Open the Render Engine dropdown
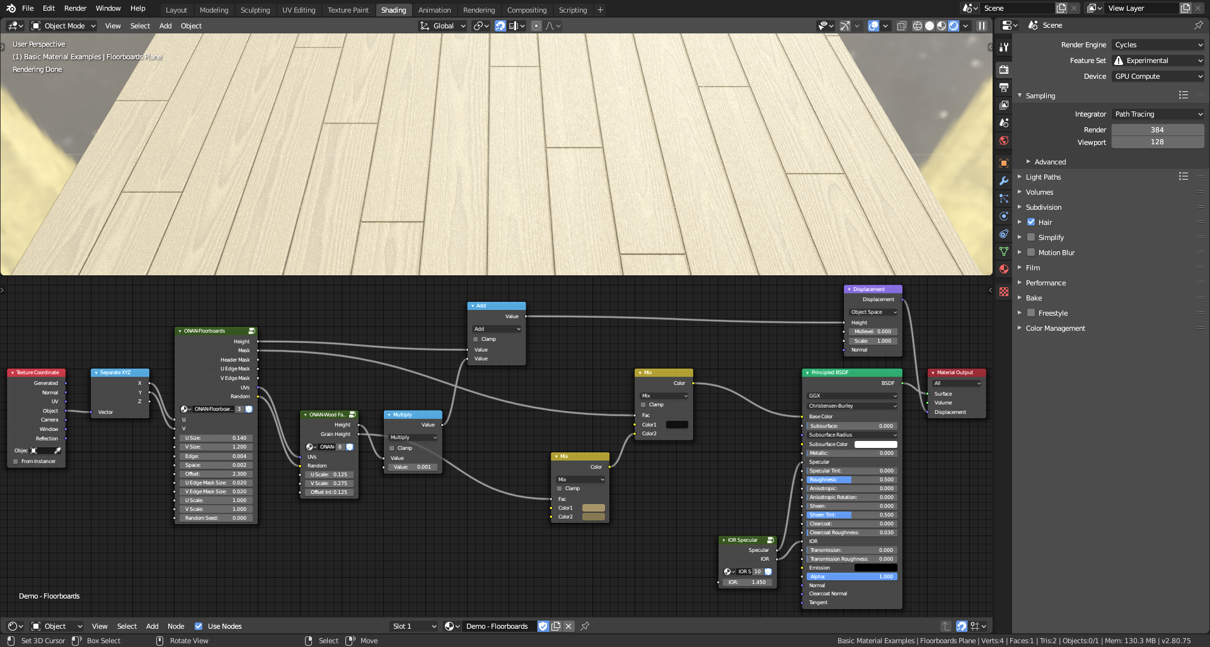Image resolution: width=1210 pixels, height=647 pixels. pyautogui.click(x=1158, y=45)
